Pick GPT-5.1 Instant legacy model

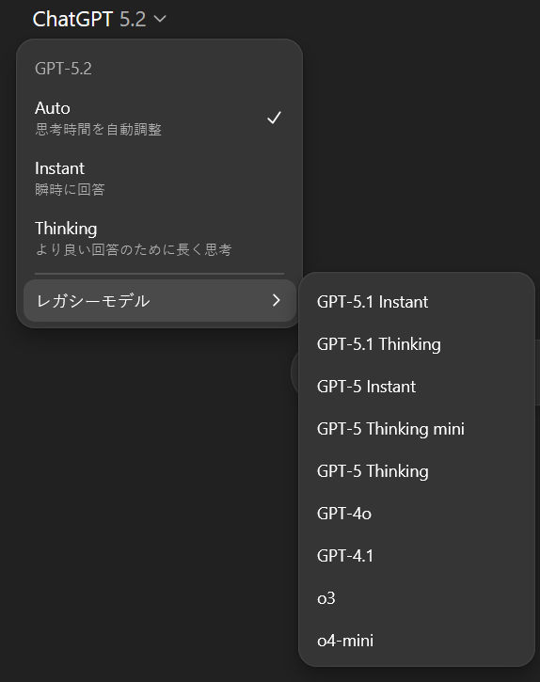(417, 302)
